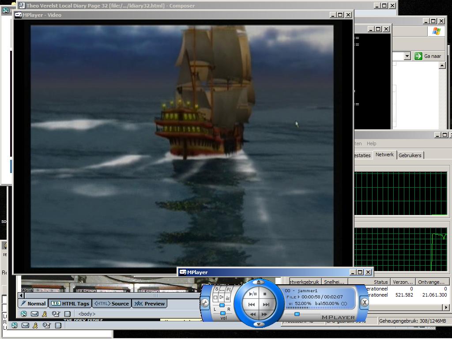Viewport: 452px width, 339px height.
Task: Open Instant Messenger from Composer's status bar beside <body>
Action: (45, 314)
